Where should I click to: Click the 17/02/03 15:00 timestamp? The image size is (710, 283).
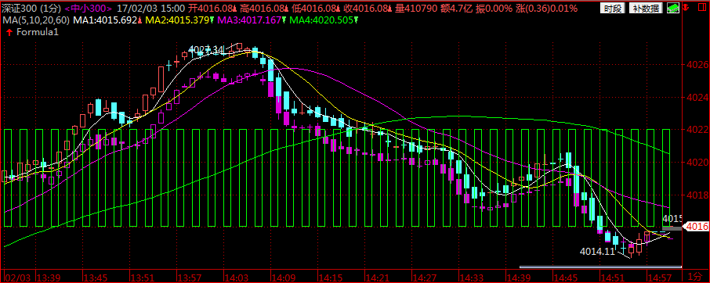pos(150,8)
